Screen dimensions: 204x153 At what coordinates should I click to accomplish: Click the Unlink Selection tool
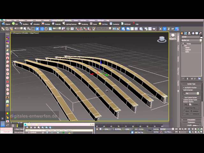7,29
